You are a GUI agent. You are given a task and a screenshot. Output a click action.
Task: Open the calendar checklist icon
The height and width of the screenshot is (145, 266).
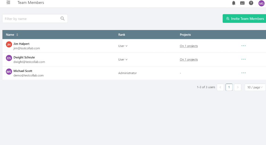click(x=242, y=3)
